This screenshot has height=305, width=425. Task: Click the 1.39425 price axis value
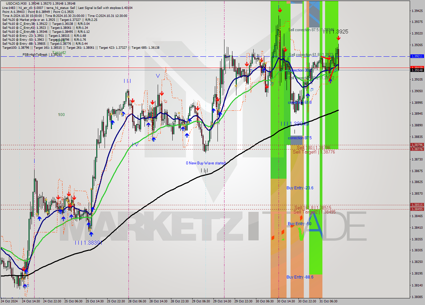click(417, 11)
